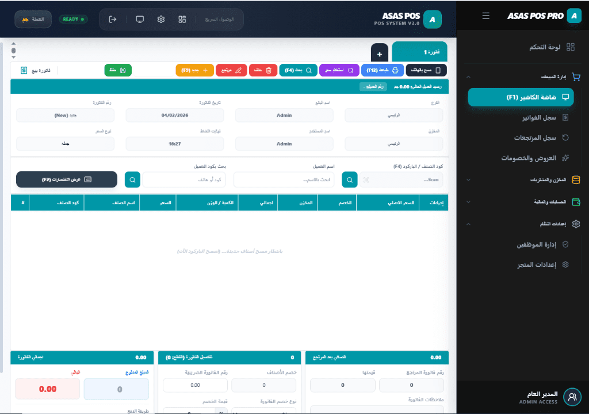Click the logout arrow icon in header

pos(113,19)
